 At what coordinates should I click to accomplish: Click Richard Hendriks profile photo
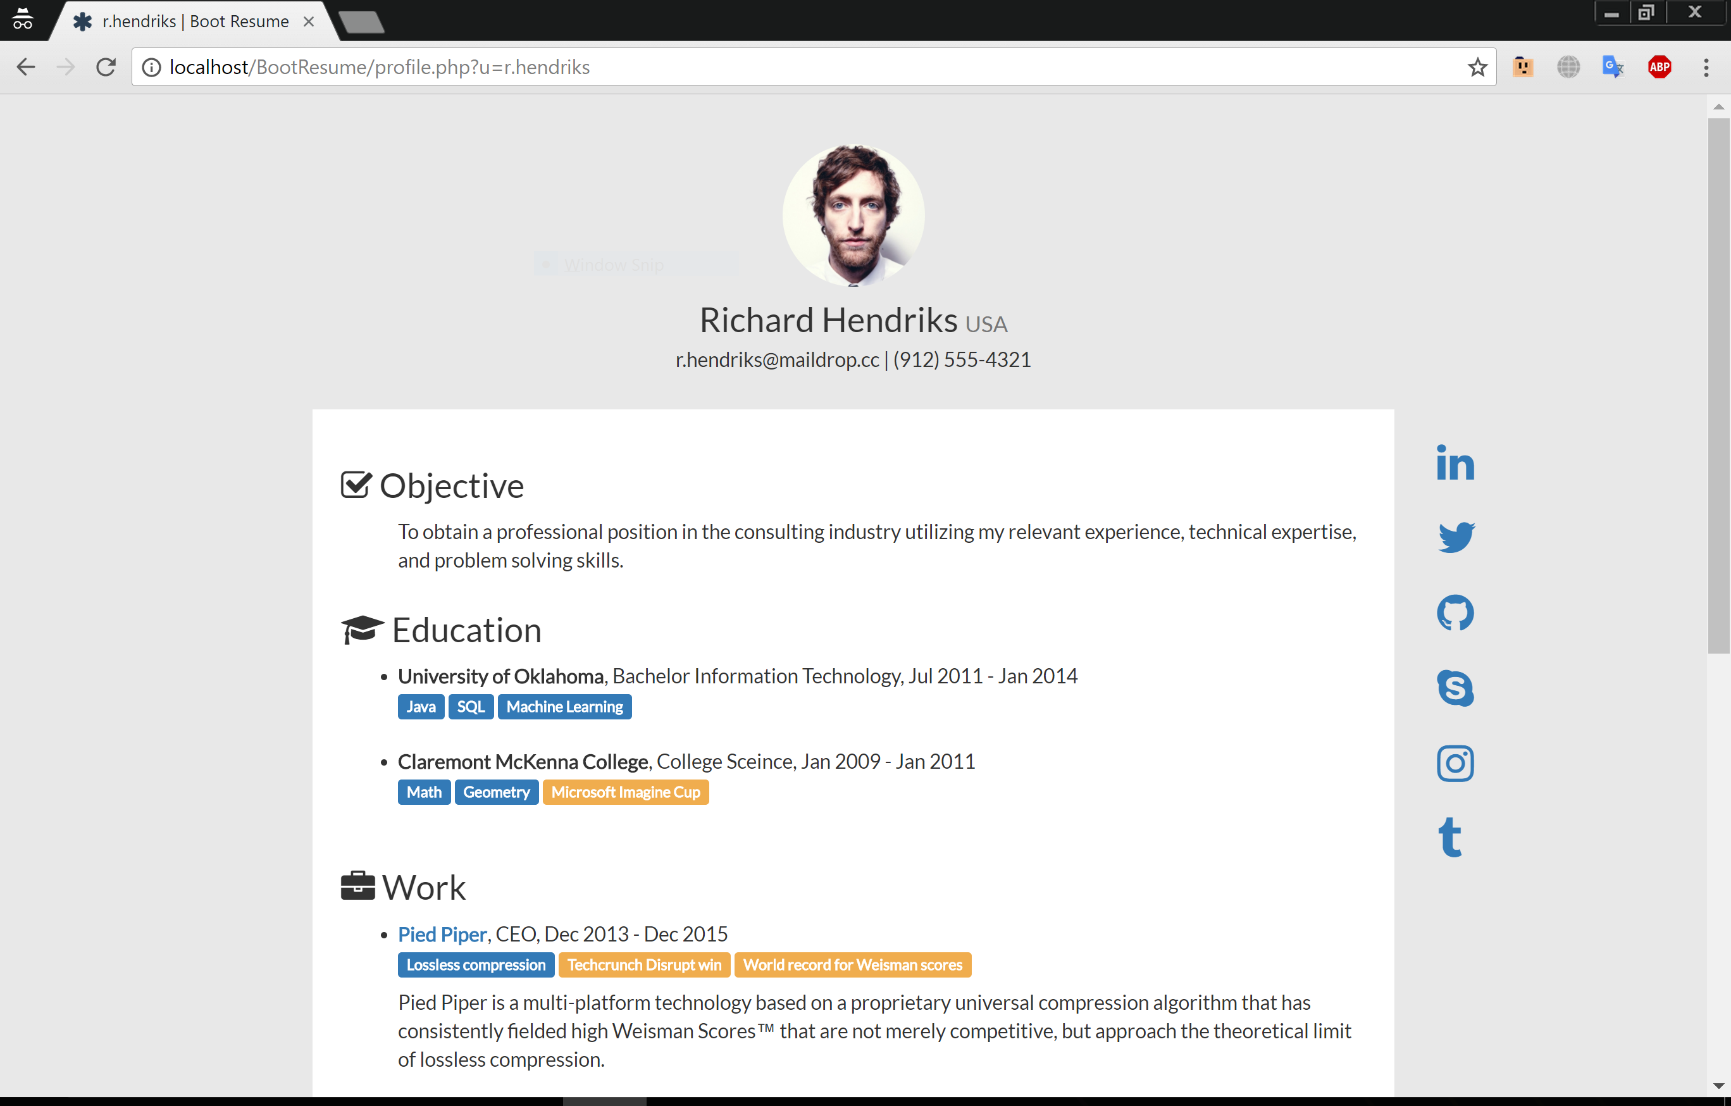click(x=853, y=216)
